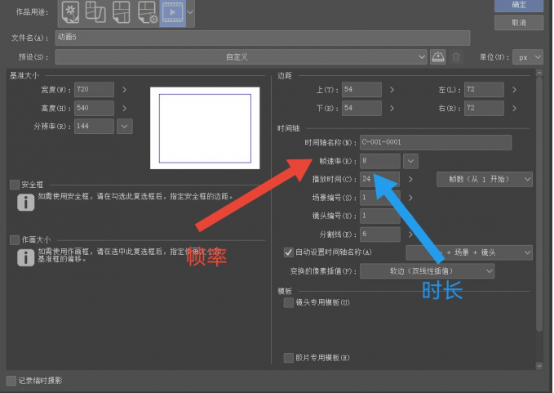Click the 时间轴名称 field C-001-0001
This screenshot has width=554, height=393.
(436, 142)
